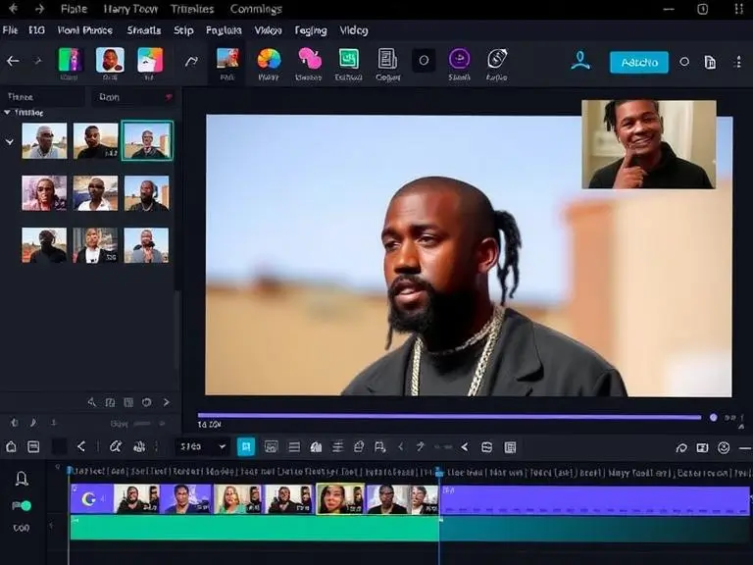Open the Dmm dropdown with red arrow
753x565 pixels.
click(x=134, y=97)
